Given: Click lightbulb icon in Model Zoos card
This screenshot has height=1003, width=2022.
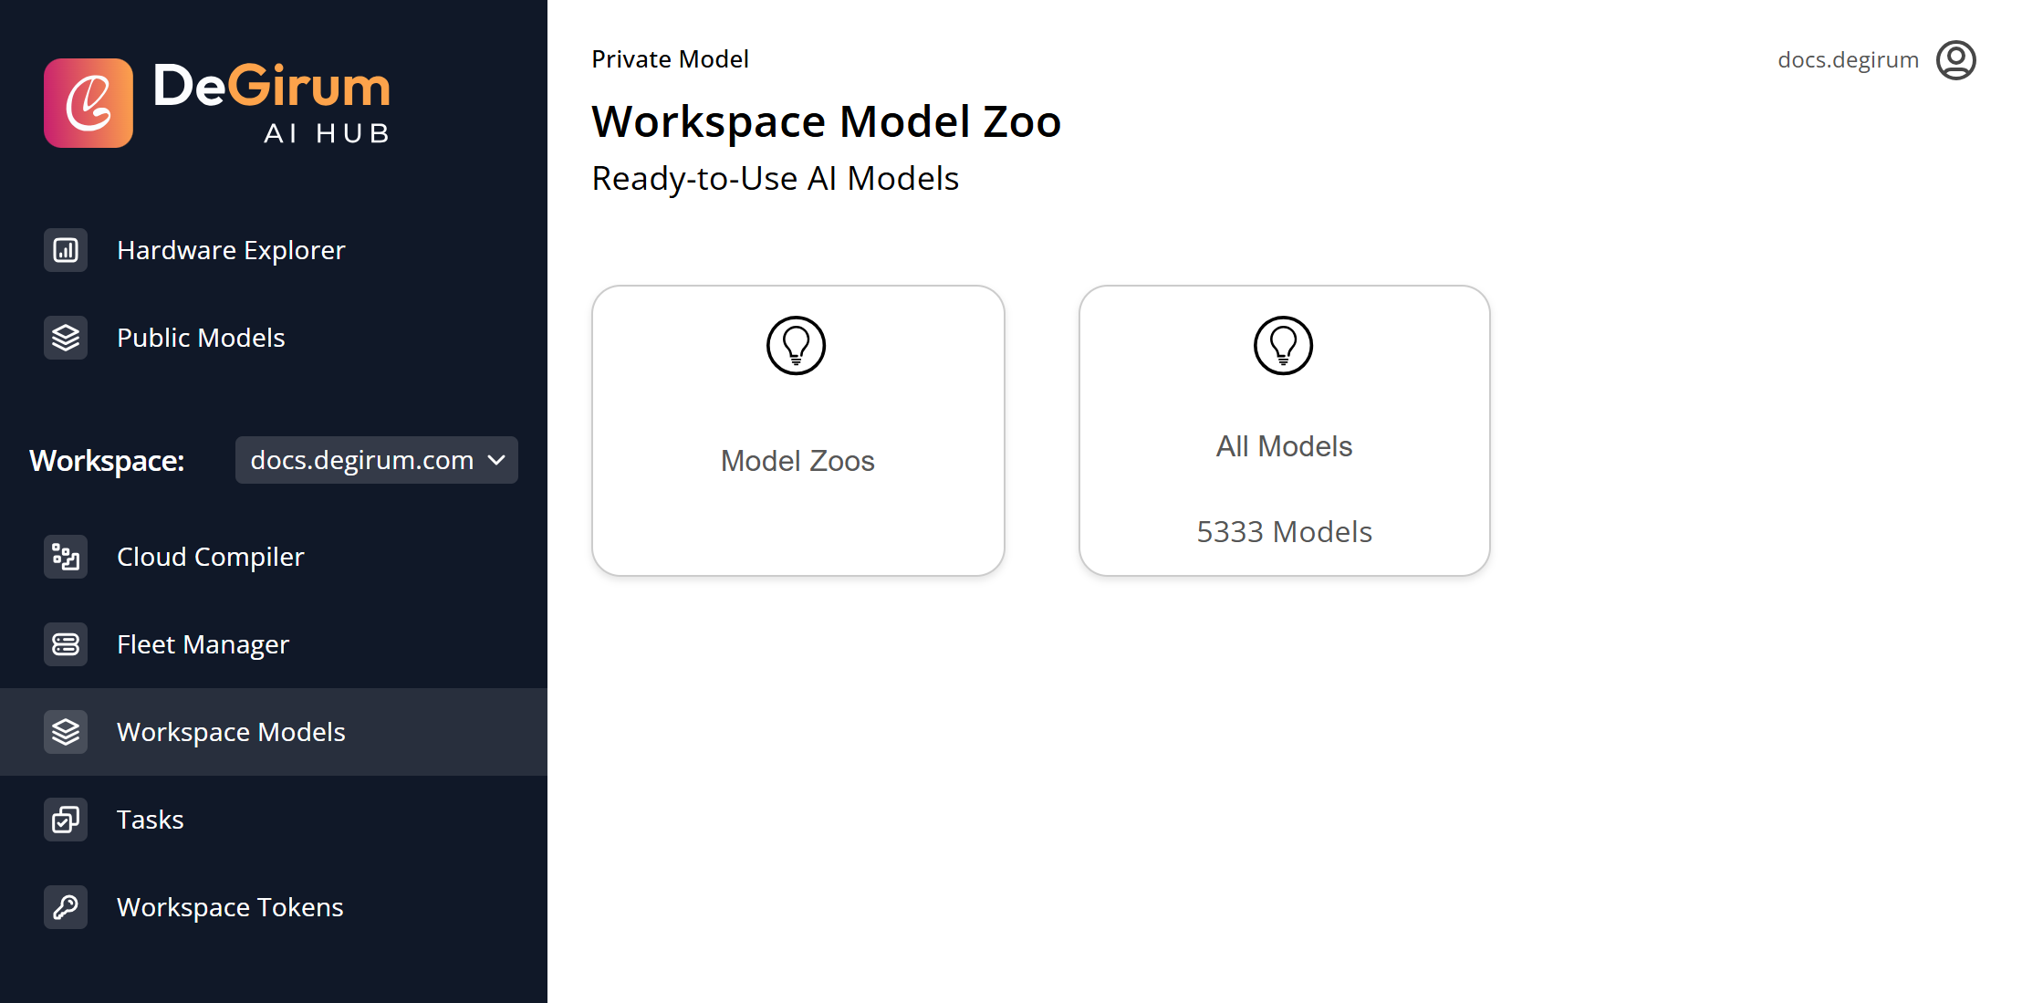Looking at the screenshot, I should pyautogui.click(x=796, y=346).
